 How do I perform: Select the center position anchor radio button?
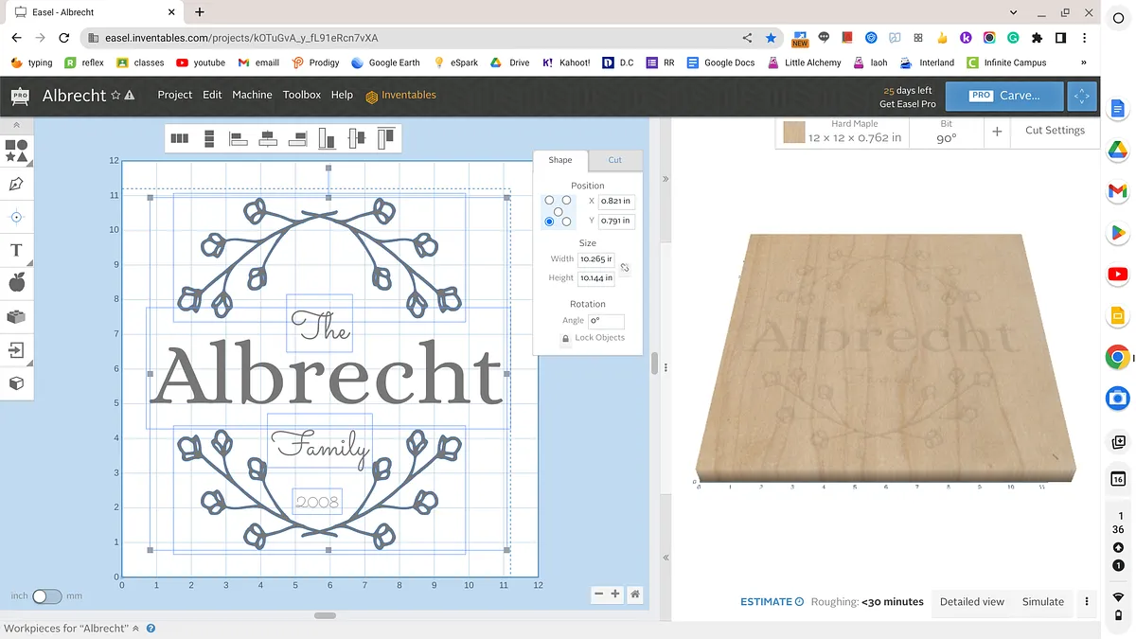pos(559,211)
